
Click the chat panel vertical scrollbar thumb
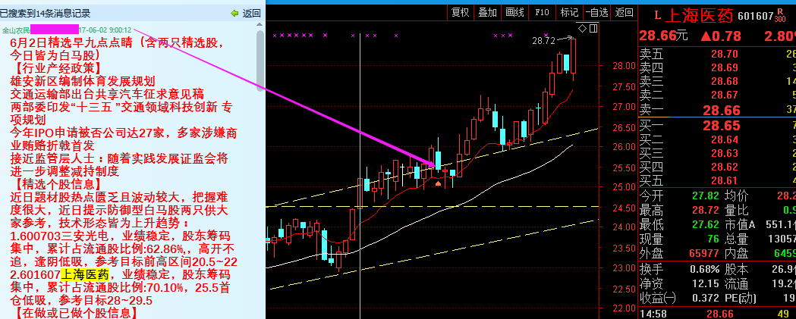tap(260, 61)
